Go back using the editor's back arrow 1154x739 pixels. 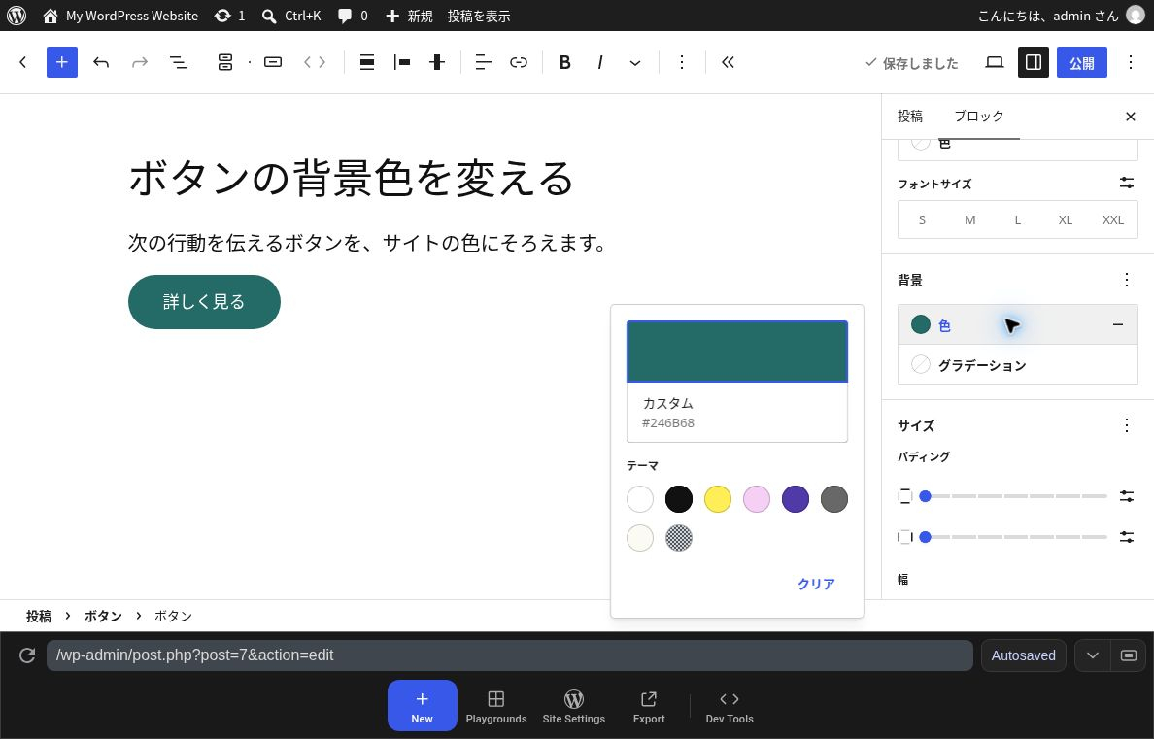tap(22, 62)
